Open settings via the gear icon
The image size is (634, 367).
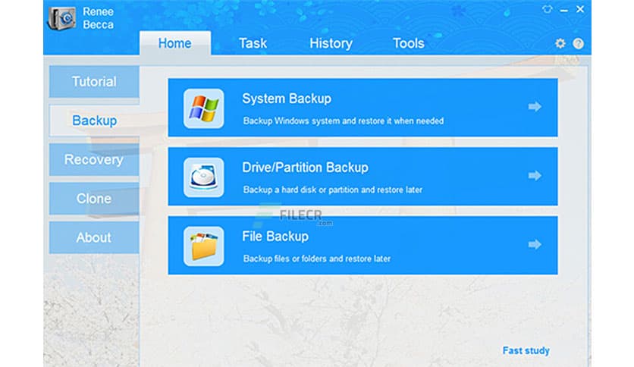(560, 43)
